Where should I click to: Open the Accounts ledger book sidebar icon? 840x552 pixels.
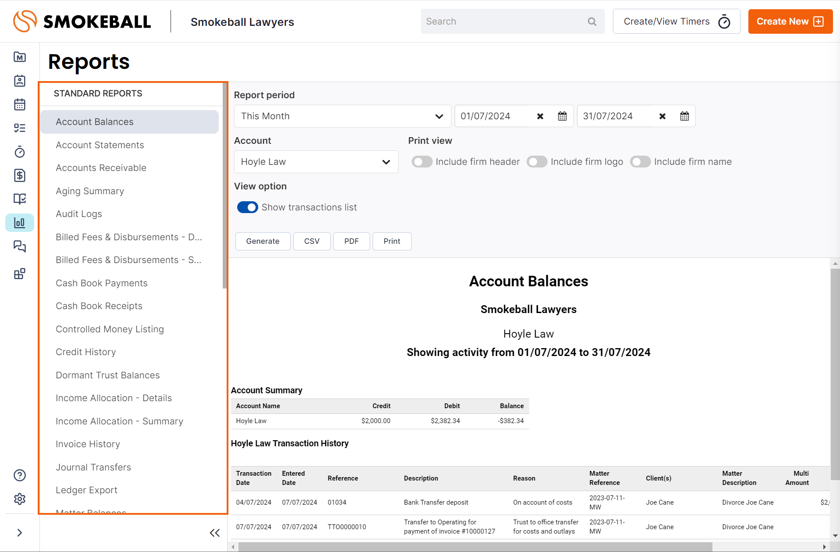click(20, 199)
